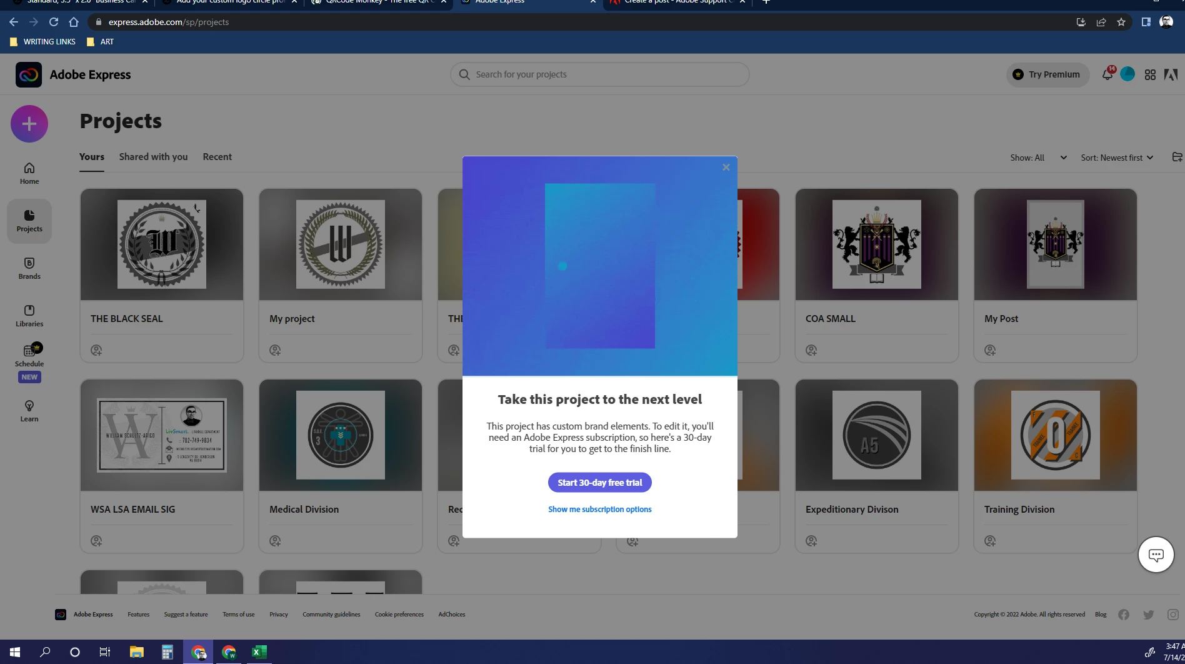
Task: Click share icon on Training Division card
Action: [x=990, y=541]
